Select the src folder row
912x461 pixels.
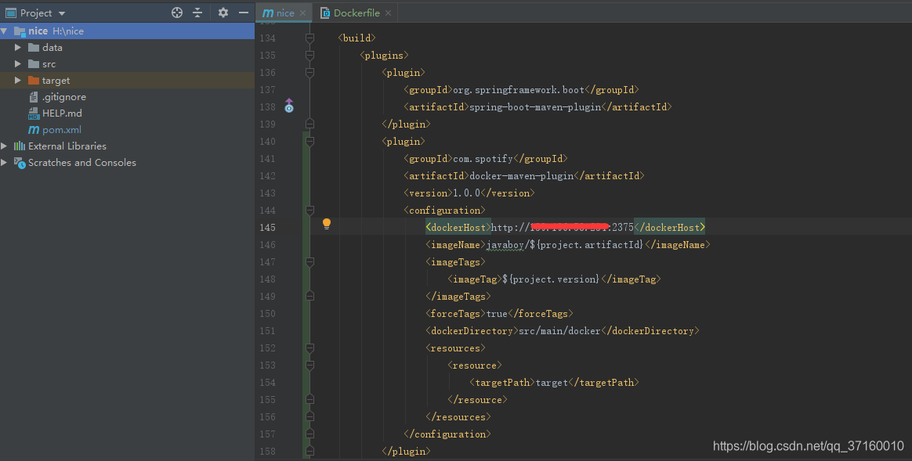[x=127, y=64]
